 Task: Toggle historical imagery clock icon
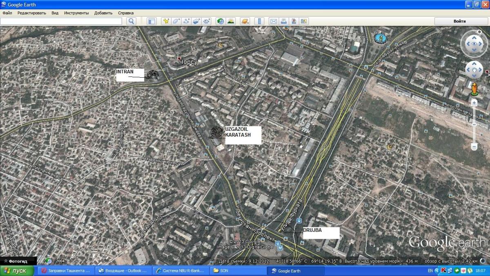220,21
